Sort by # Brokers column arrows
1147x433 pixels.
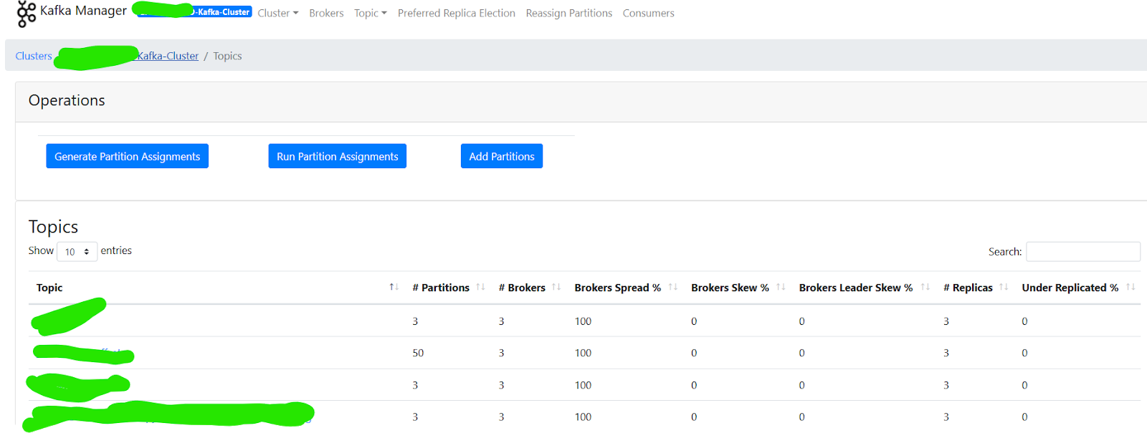point(556,287)
